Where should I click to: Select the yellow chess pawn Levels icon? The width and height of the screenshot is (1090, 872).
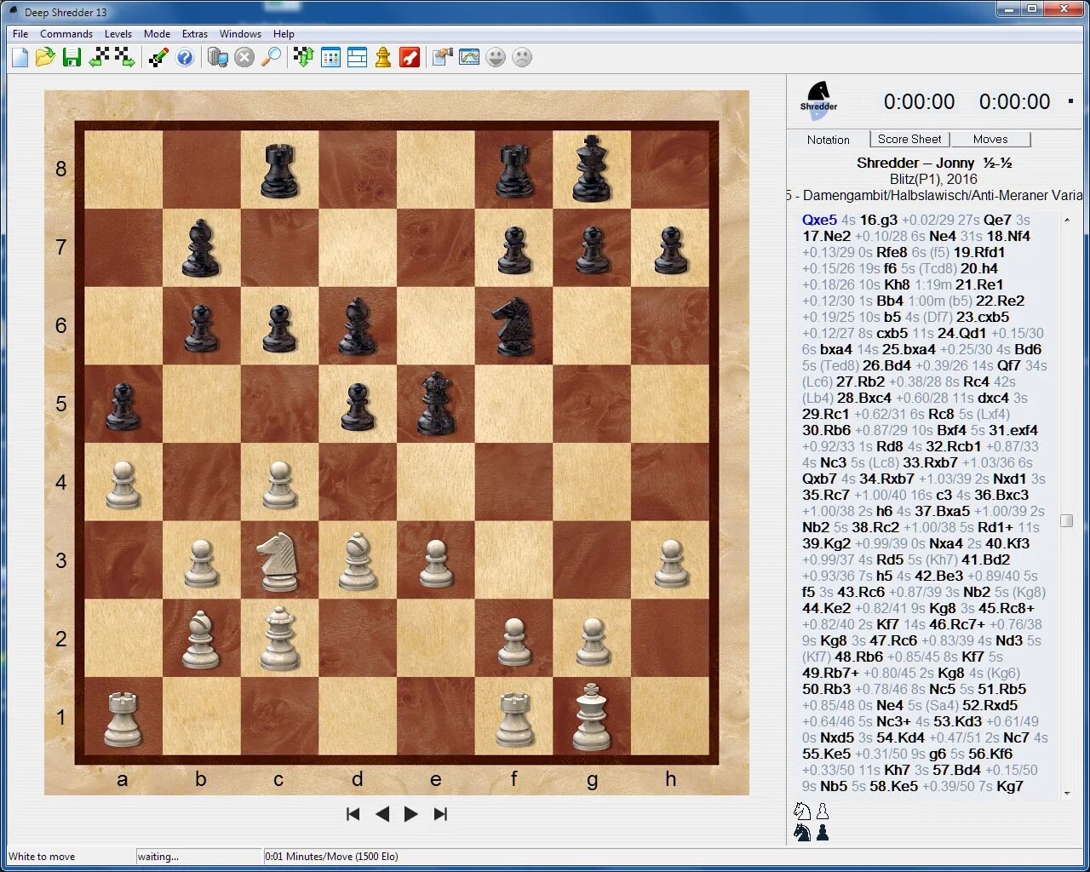[382, 57]
